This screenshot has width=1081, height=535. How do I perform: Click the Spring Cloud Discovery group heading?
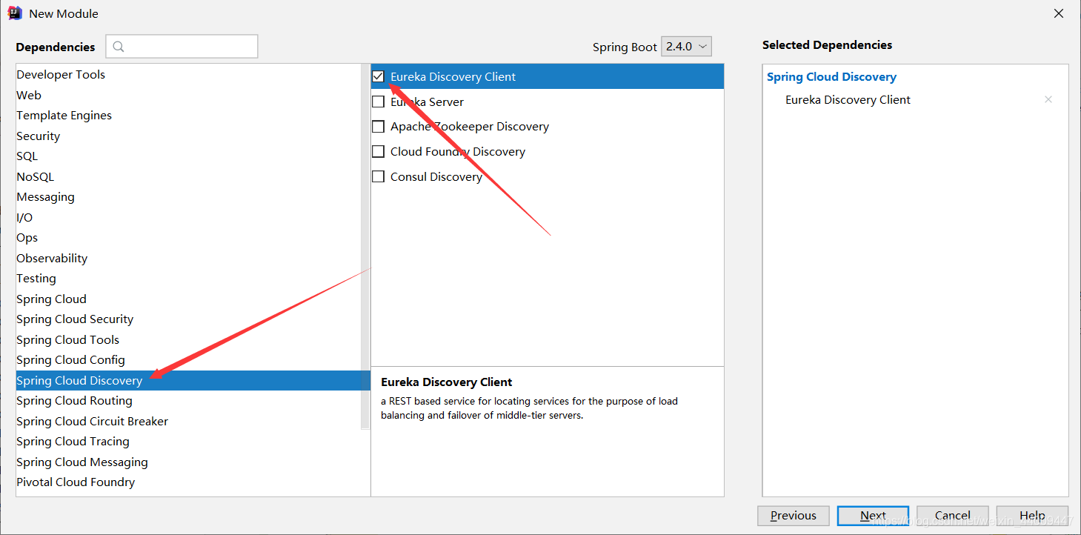pyautogui.click(x=831, y=77)
